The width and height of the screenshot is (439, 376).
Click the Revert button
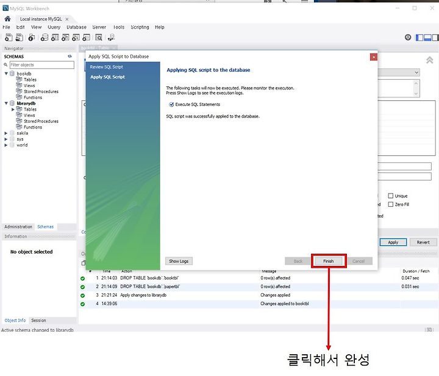point(423,242)
